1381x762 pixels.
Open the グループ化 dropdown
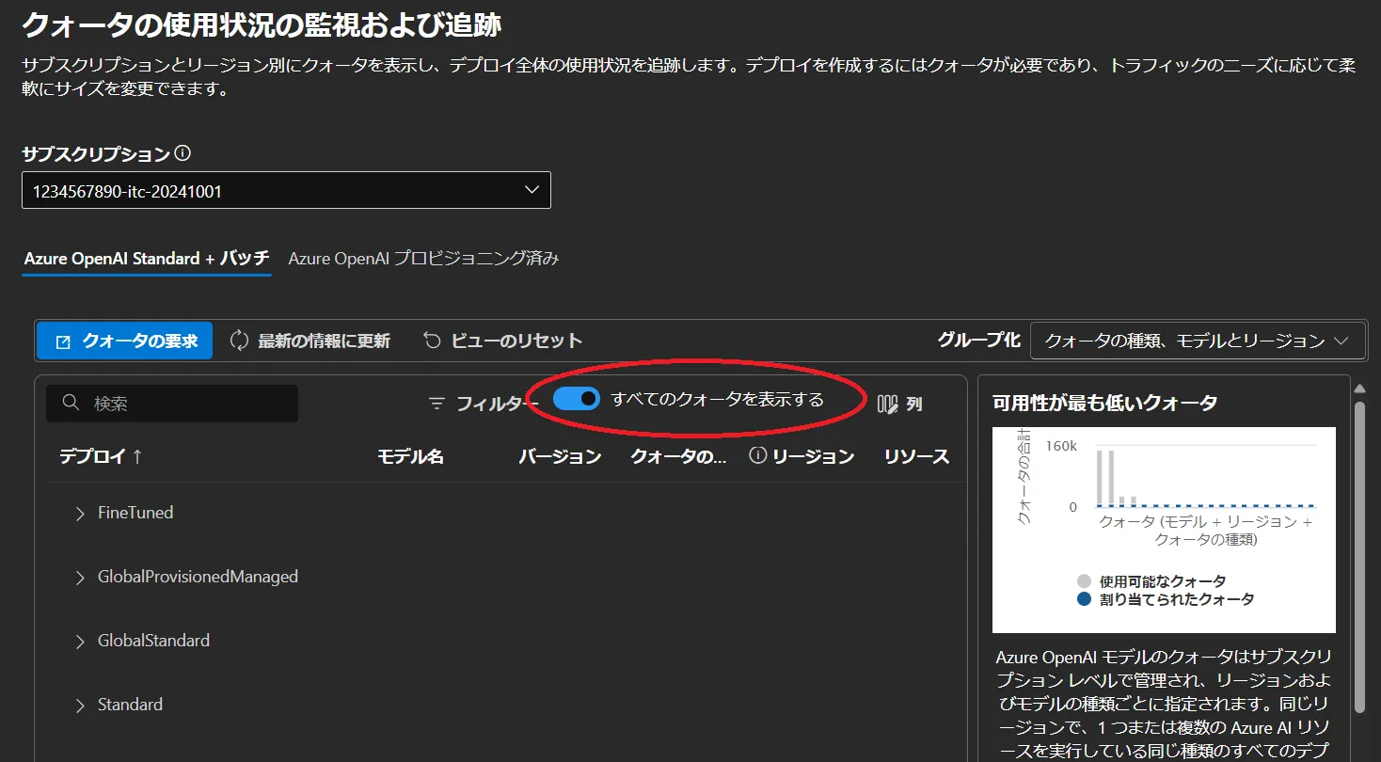[1198, 341]
